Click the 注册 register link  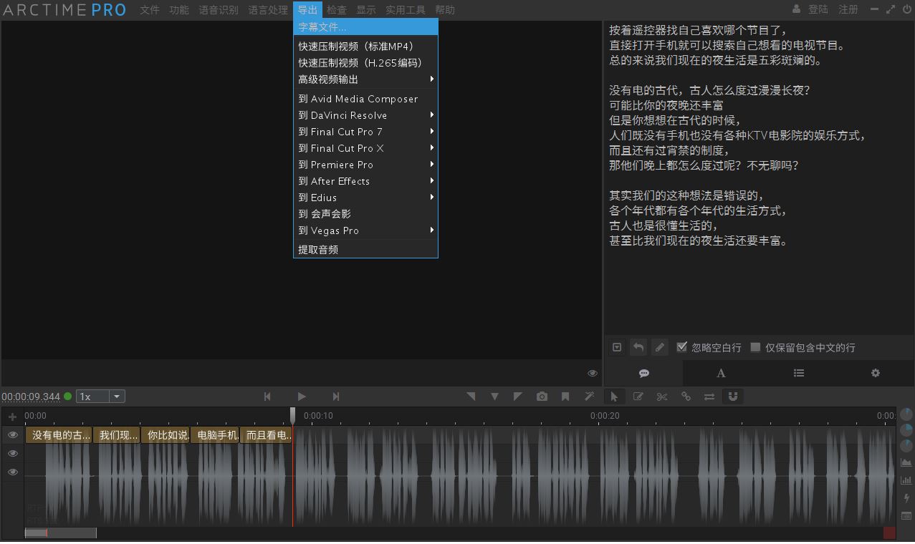848,9
